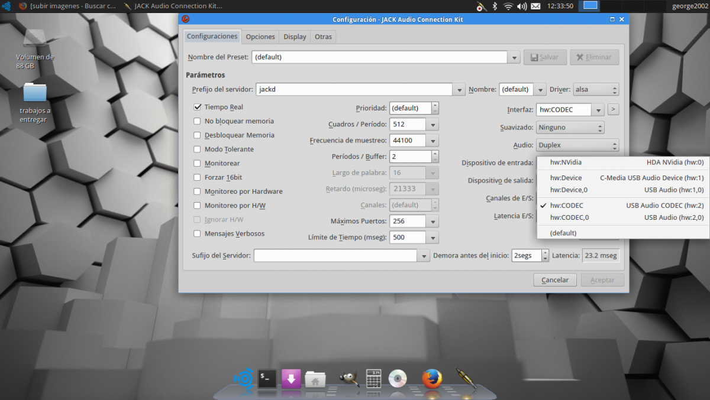Open the Driver alsa dropdown
Image resolution: width=710 pixels, height=400 pixels.
point(596,90)
